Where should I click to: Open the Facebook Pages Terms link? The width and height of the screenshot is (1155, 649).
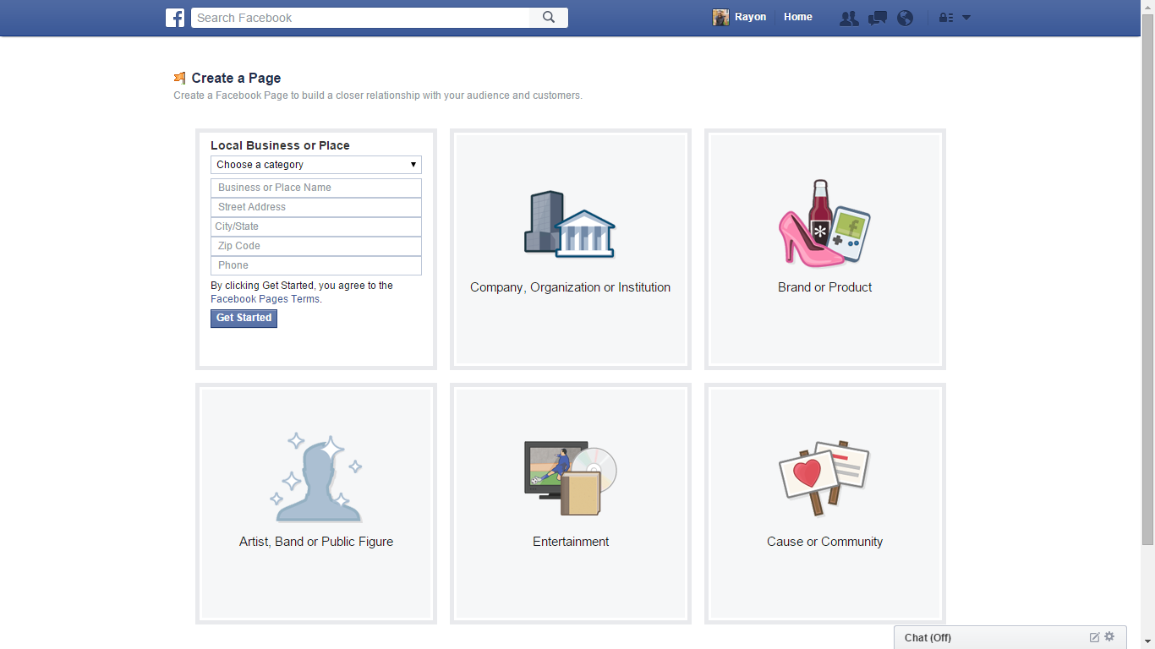[265, 299]
